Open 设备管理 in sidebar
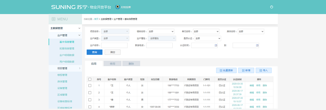 62,88
